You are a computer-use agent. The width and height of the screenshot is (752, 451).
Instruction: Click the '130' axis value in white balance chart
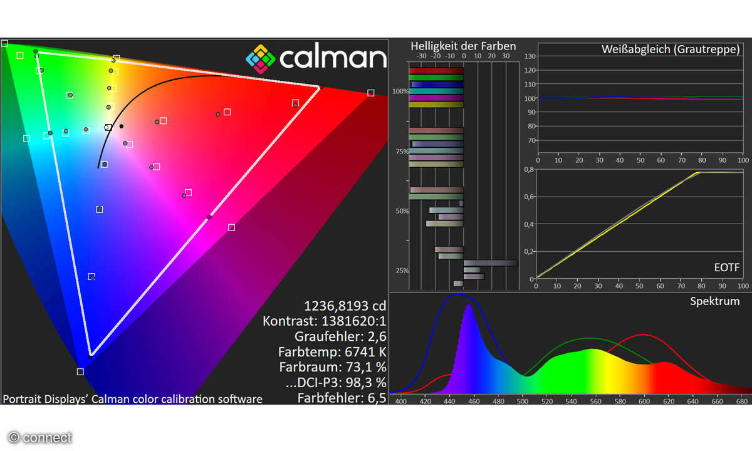pyautogui.click(x=530, y=57)
